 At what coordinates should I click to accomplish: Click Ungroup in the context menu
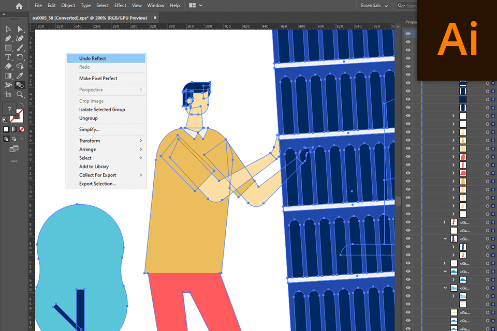88,118
